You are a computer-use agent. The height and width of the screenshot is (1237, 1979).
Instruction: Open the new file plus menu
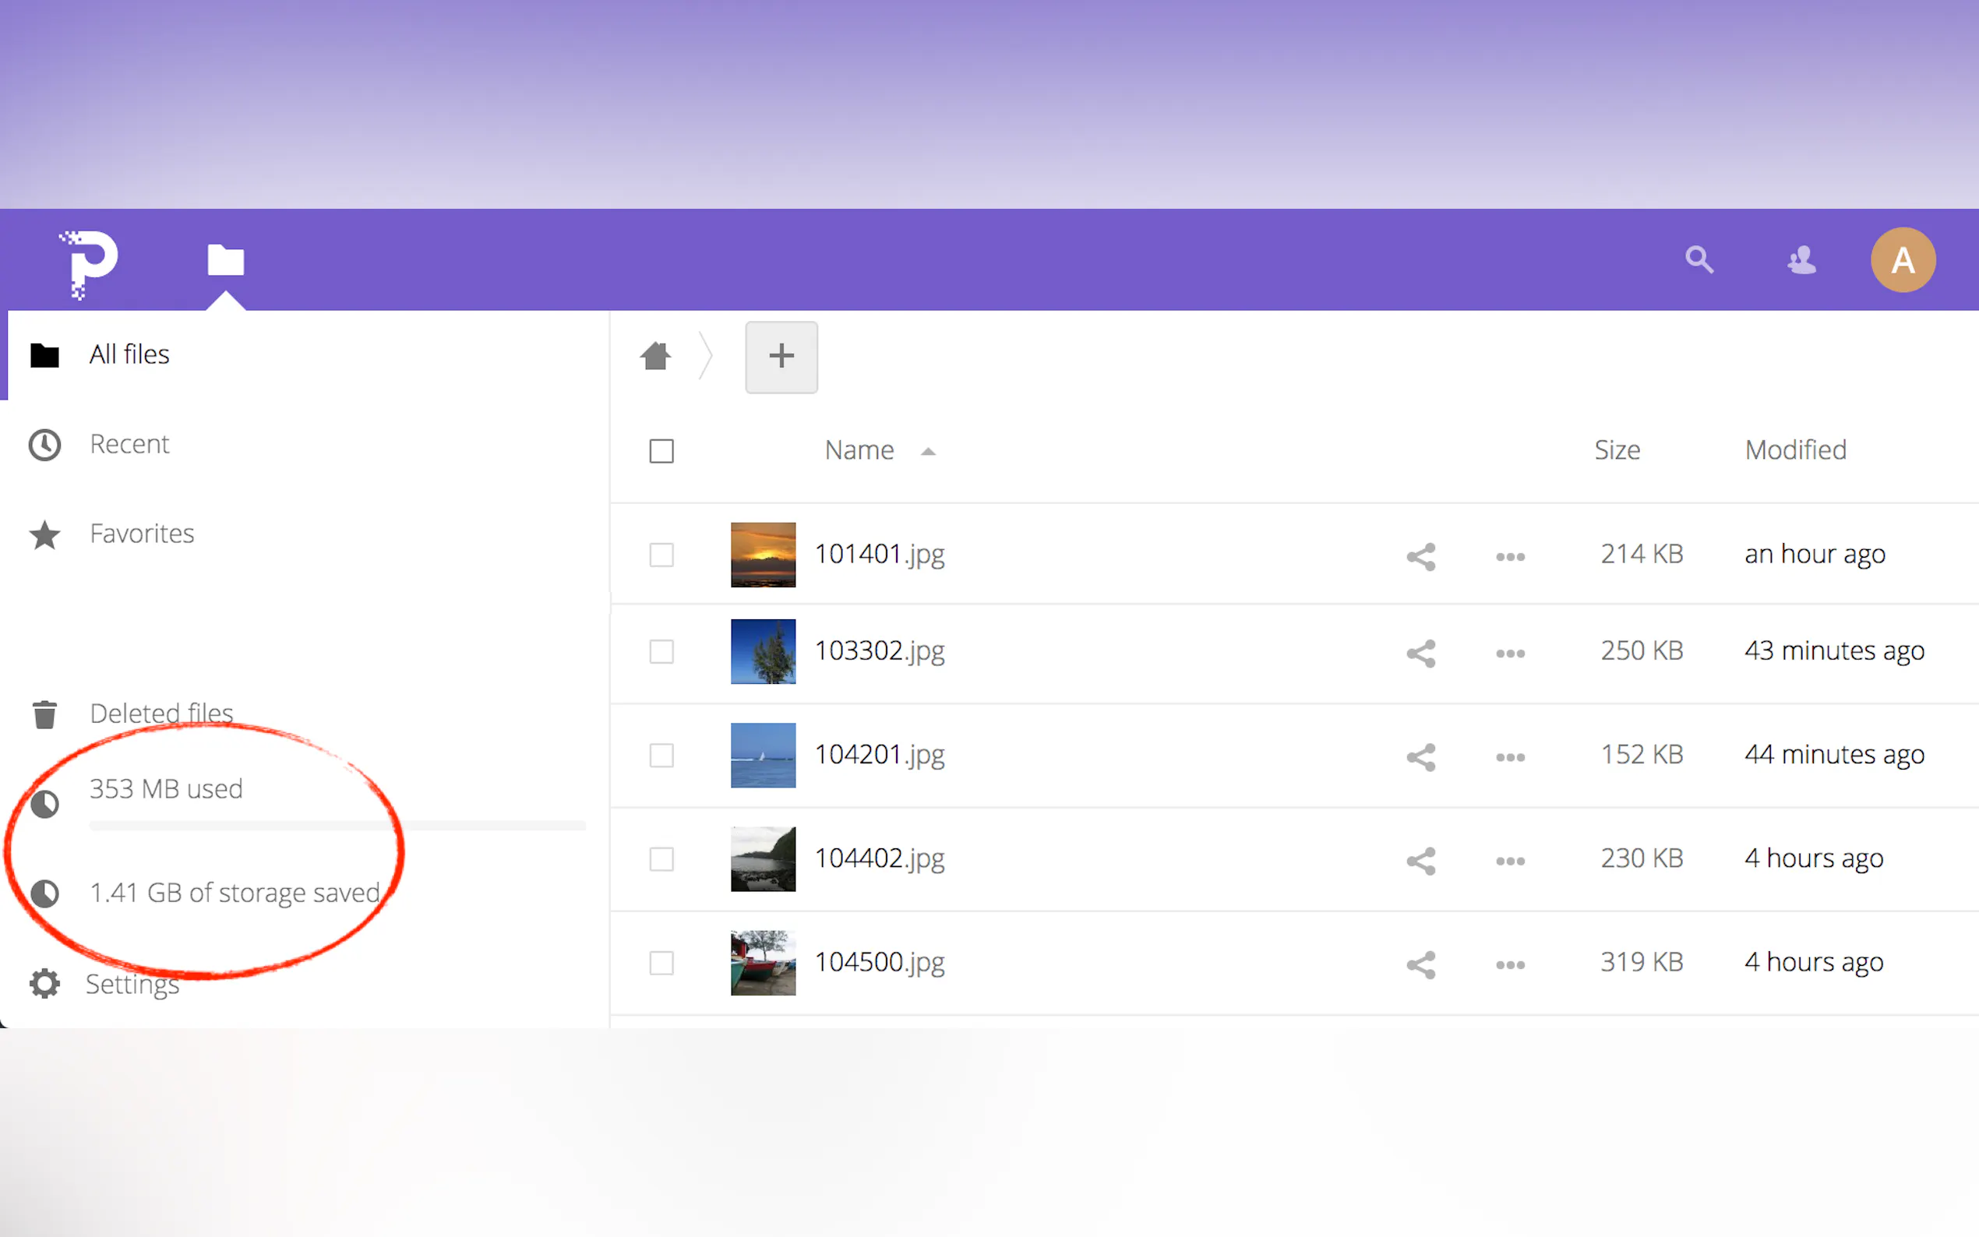[x=781, y=357]
